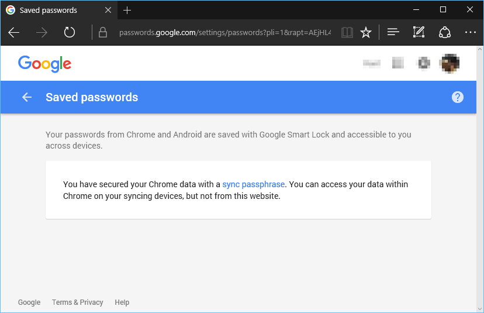Close the Saved passwords tab
484x313 pixels.
coord(108,10)
